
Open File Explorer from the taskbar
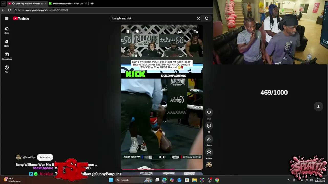194,180
